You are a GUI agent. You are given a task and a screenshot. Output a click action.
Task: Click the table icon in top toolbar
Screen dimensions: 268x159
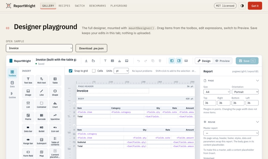pos(112,61)
